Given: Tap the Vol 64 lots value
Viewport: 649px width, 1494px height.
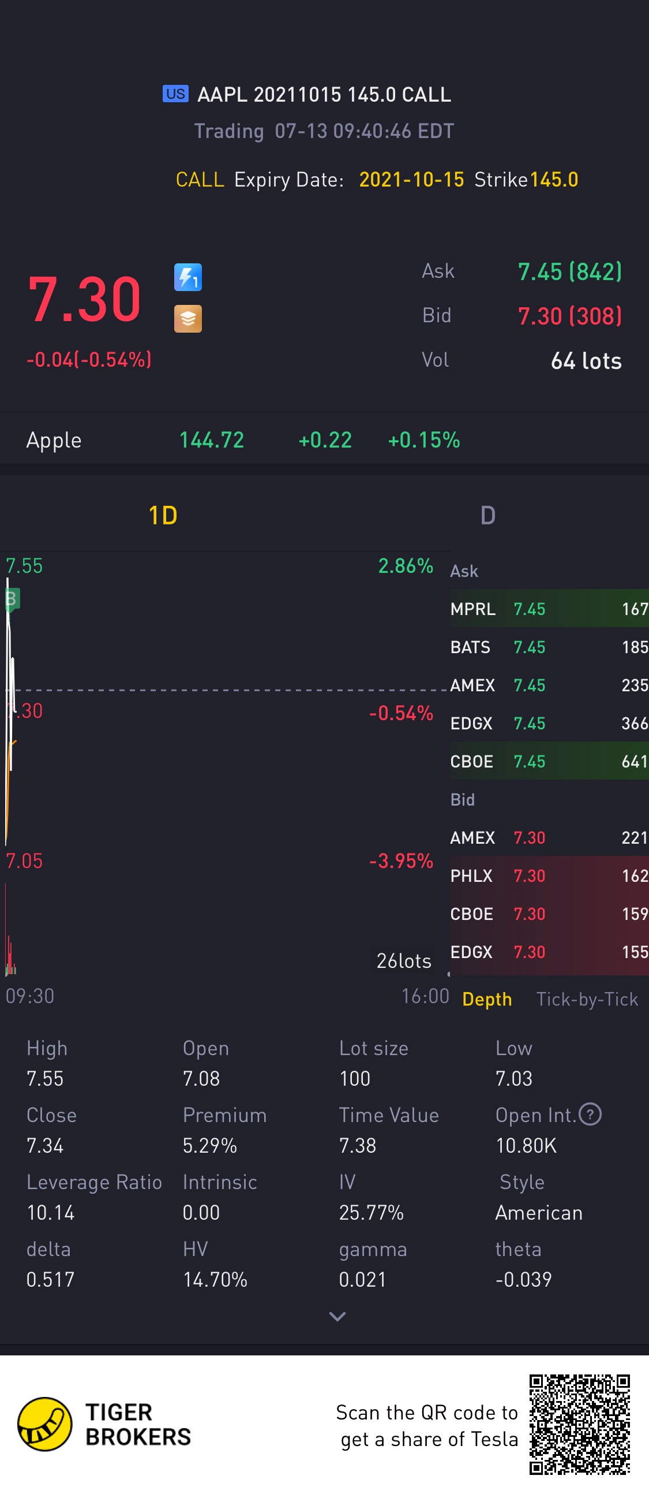Looking at the screenshot, I should 586,361.
